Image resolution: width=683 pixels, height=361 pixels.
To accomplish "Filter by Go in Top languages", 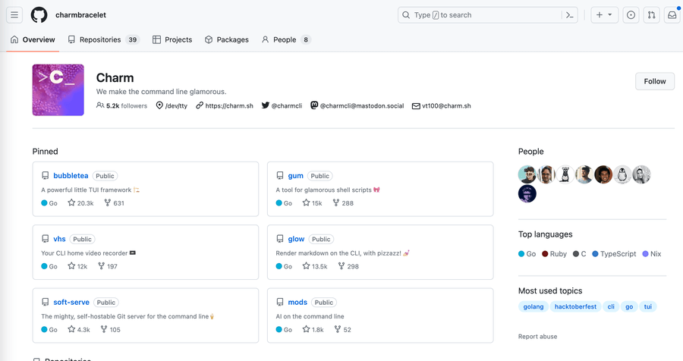I will tap(527, 254).
